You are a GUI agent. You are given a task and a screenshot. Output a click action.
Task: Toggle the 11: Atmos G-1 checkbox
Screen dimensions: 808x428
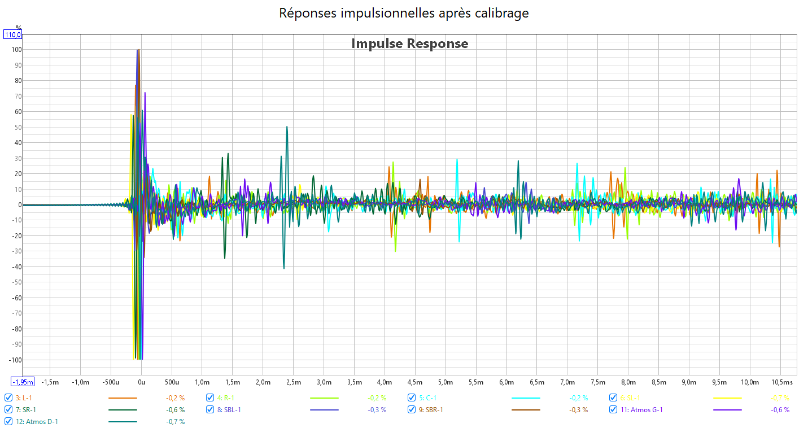click(613, 409)
